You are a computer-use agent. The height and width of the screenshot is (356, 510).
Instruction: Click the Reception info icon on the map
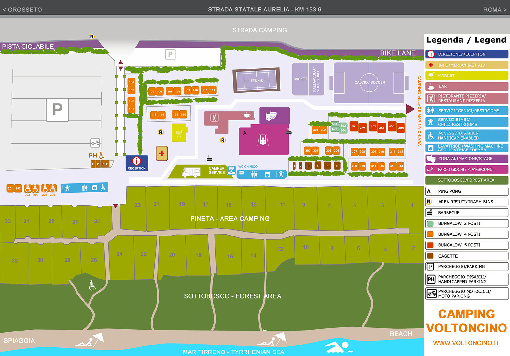pyautogui.click(x=136, y=161)
